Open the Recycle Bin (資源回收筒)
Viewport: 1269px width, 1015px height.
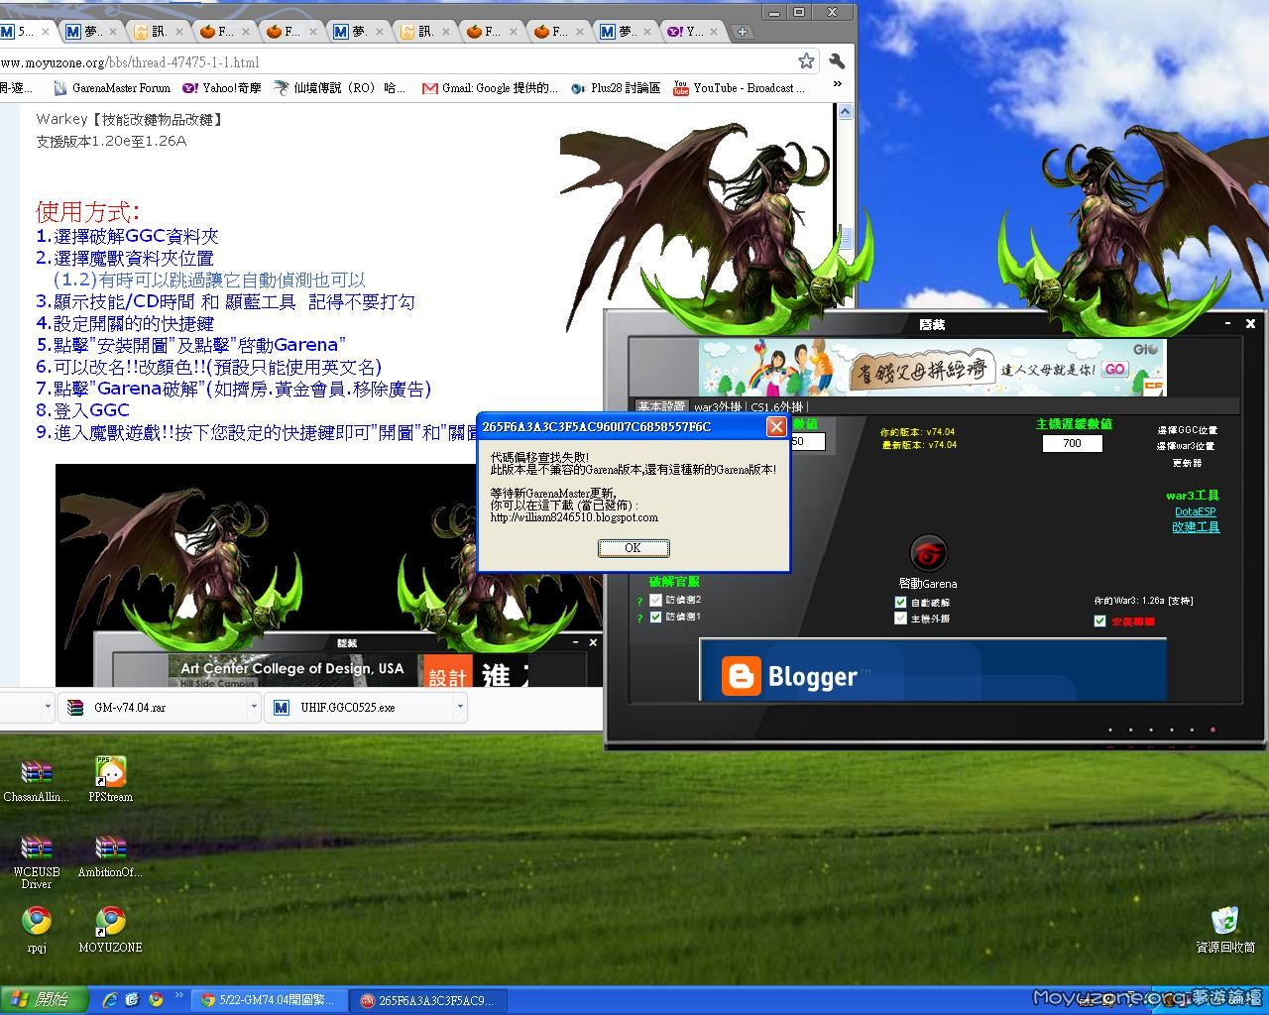[x=1225, y=922]
